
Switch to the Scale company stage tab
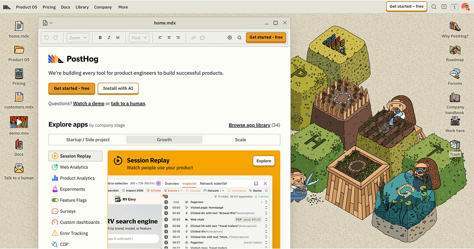tap(241, 139)
